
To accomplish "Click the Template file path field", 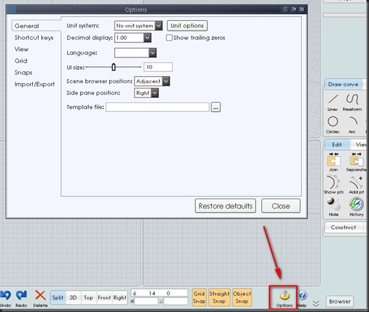I will point(157,107).
